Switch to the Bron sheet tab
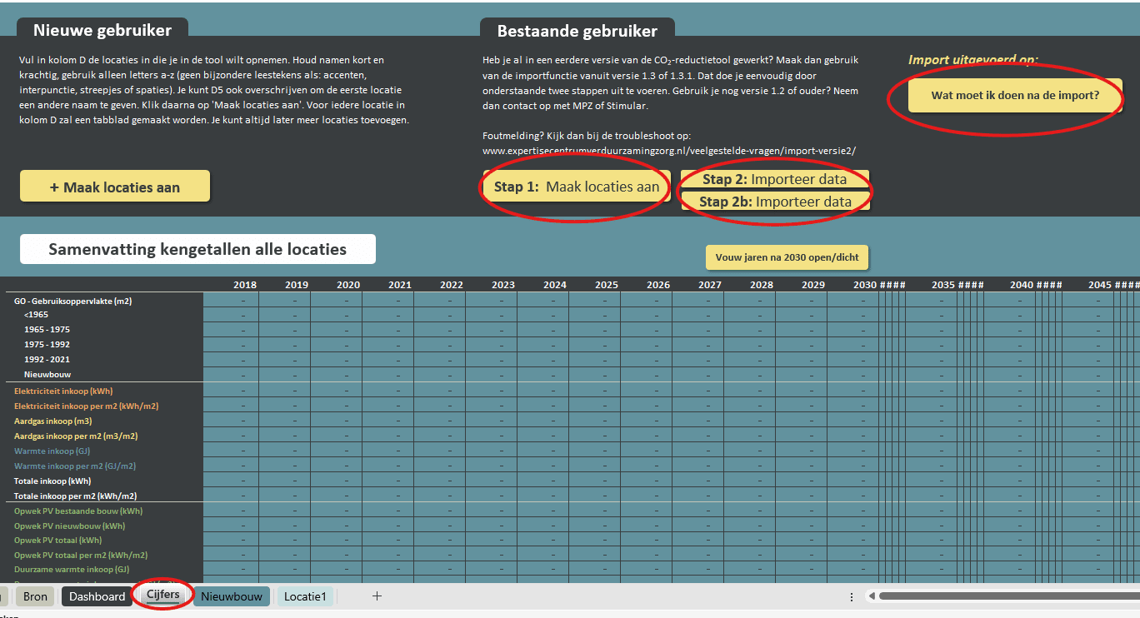 click(35, 596)
